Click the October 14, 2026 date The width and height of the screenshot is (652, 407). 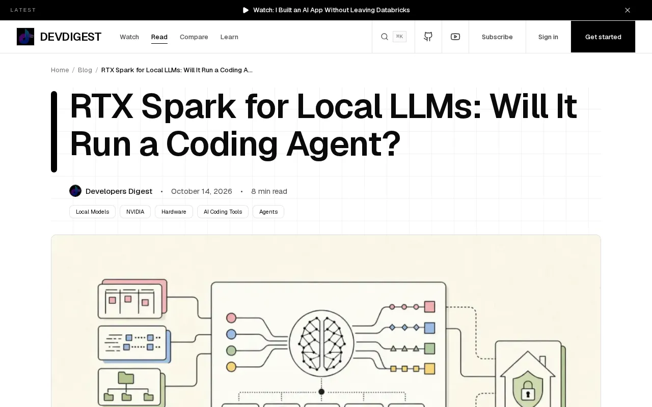click(x=202, y=191)
